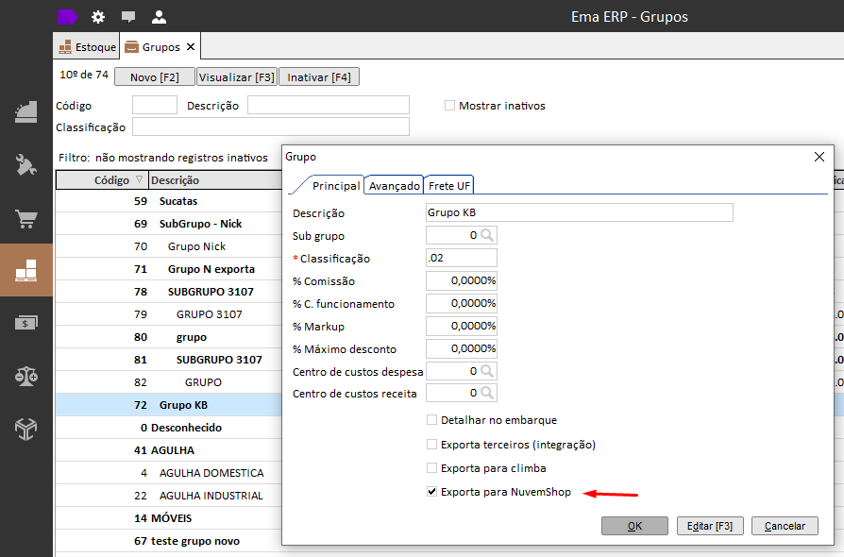Switch to Avançado tab

[394, 186]
